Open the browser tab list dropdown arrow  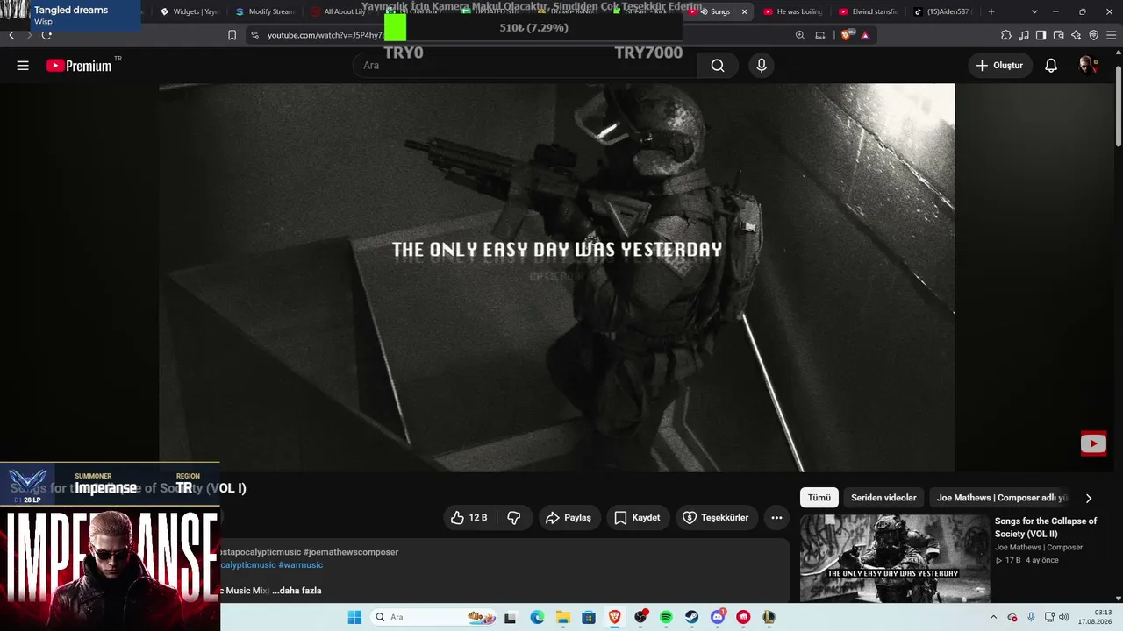tap(1034, 11)
